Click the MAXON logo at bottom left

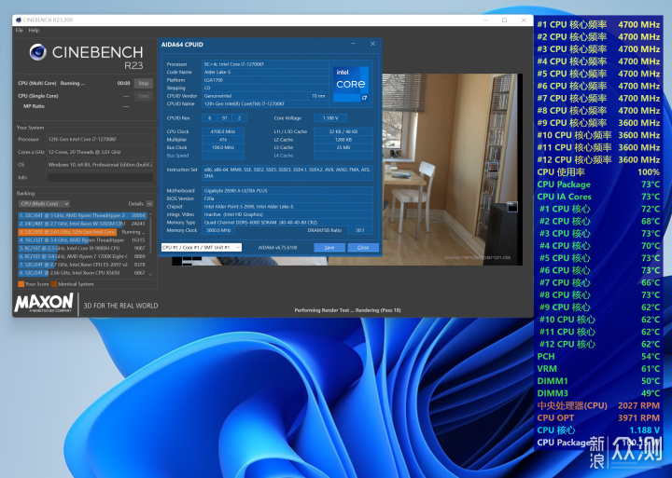(44, 303)
